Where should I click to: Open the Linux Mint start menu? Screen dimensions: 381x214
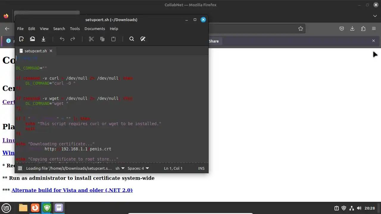point(6,208)
